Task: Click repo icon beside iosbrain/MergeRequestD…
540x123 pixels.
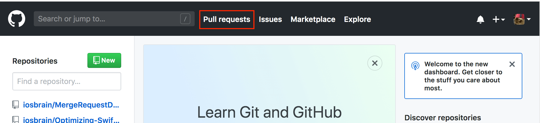Action: (x=16, y=105)
